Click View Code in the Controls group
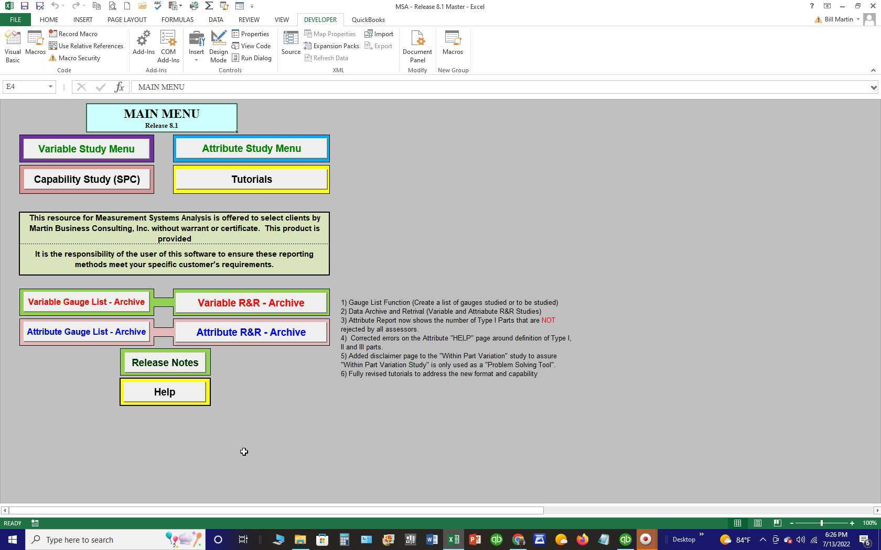Viewport: 881px width, 550px height. click(252, 46)
